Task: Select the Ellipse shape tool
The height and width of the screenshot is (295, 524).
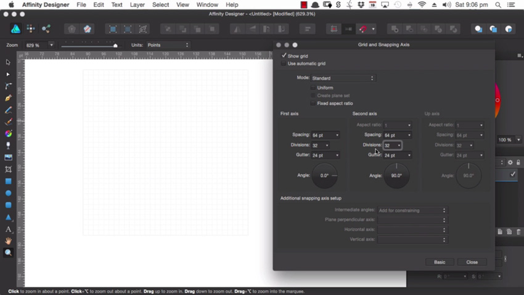Action: point(9,193)
